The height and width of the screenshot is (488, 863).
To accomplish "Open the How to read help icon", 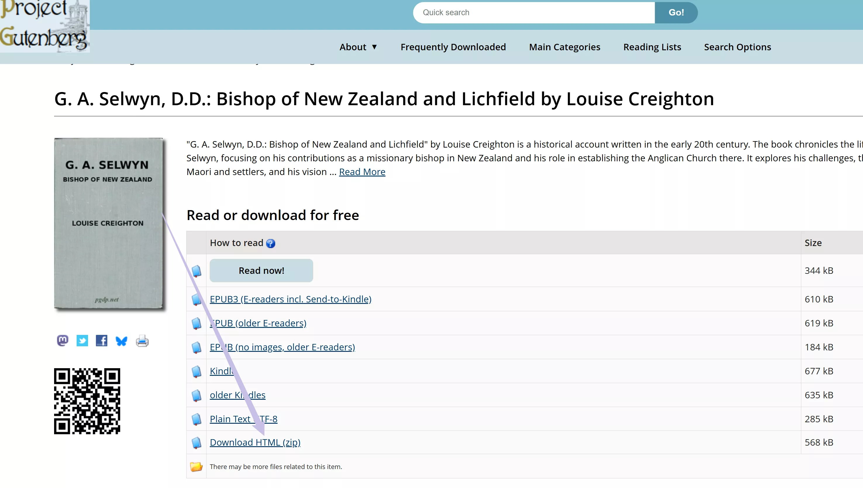I will pyautogui.click(x=270, y=243).
